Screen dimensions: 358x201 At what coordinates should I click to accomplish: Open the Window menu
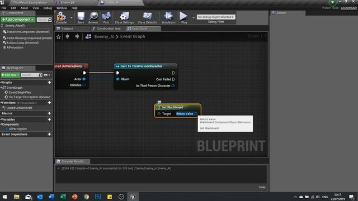click(x=62, y=8)
